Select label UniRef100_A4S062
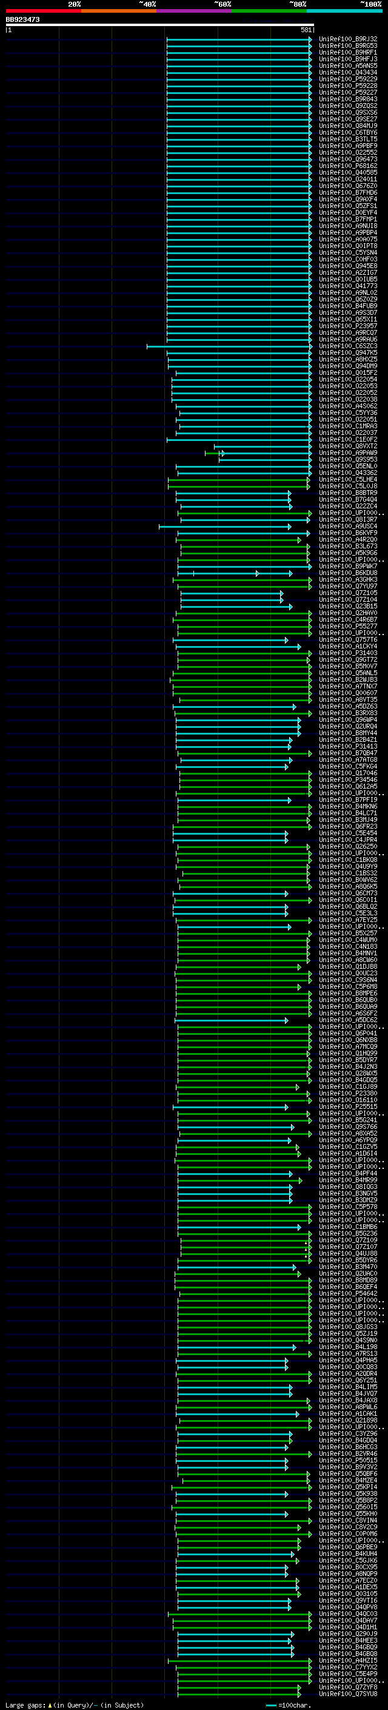This screenshot has width=388, height=1710. point(347,406)
